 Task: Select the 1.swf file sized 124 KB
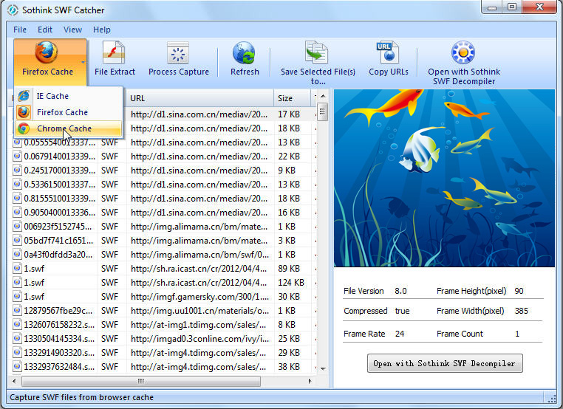[x=34, y=282]
